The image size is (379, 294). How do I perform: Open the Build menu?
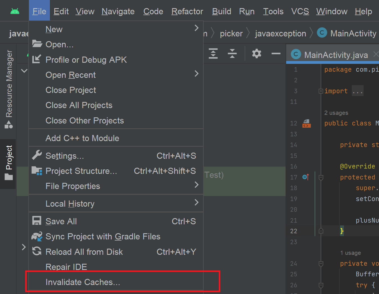point(222,11)
